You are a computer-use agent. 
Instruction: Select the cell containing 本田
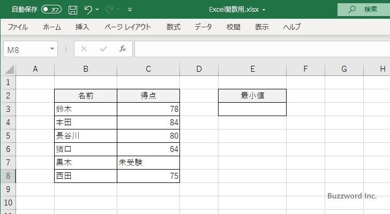point(86,123)
